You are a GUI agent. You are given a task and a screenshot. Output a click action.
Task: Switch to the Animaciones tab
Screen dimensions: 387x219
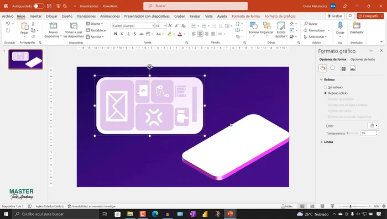(110, 16)
